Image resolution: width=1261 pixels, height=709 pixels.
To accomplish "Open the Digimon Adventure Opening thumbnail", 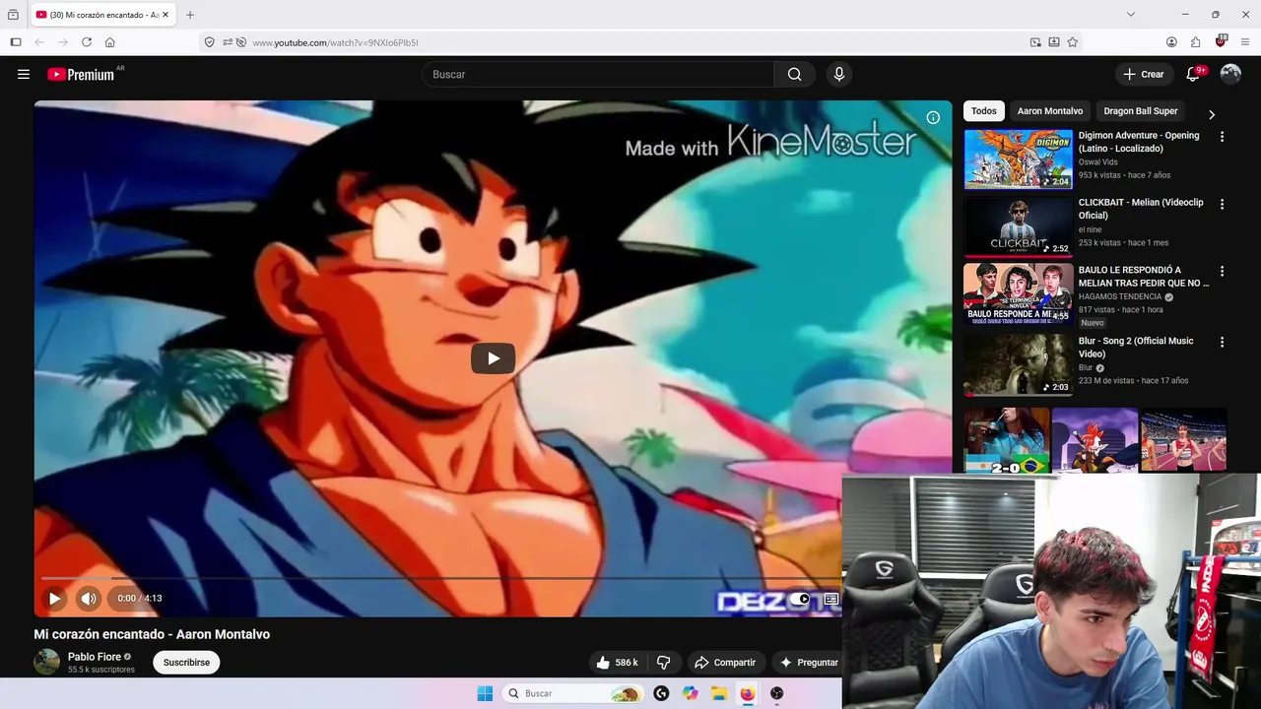I will click(1019, 159).
